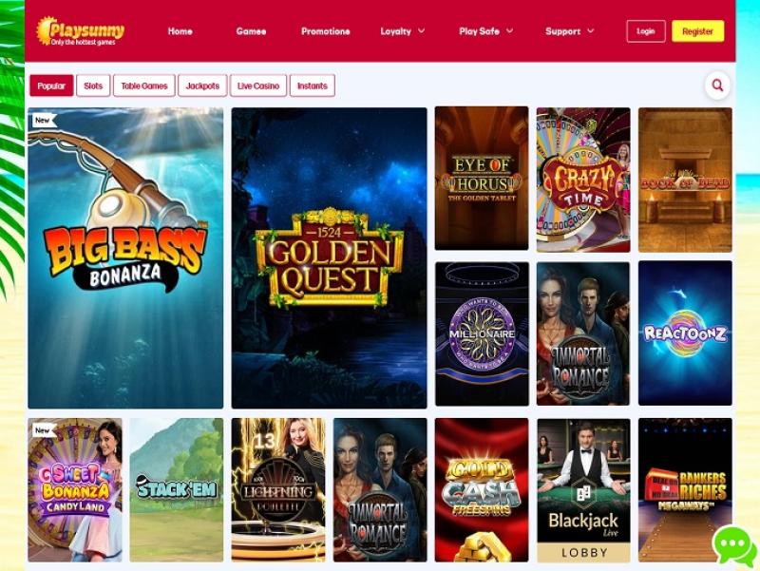This screenshot has height=571, width=760.
Task: Open the Reactoonz game thumbnail
Action: [685, 333]
